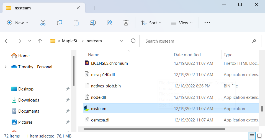Click the Copy icon in toolbar
Image resolution: width=265 pixels, height=140 pixels.
pos(59,23)
